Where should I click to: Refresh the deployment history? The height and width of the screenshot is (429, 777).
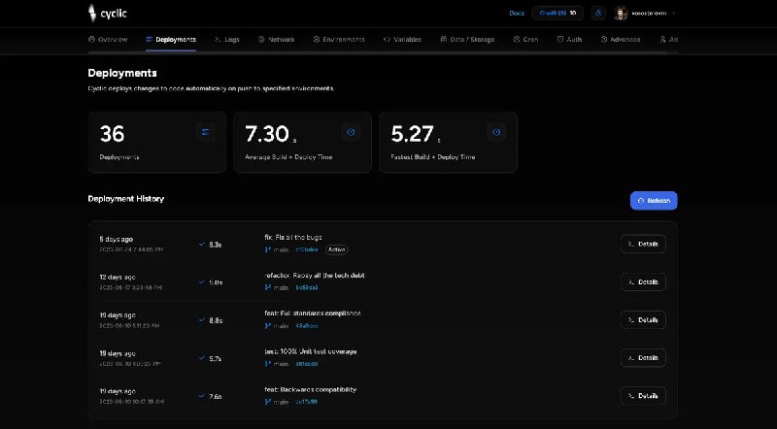654,201
